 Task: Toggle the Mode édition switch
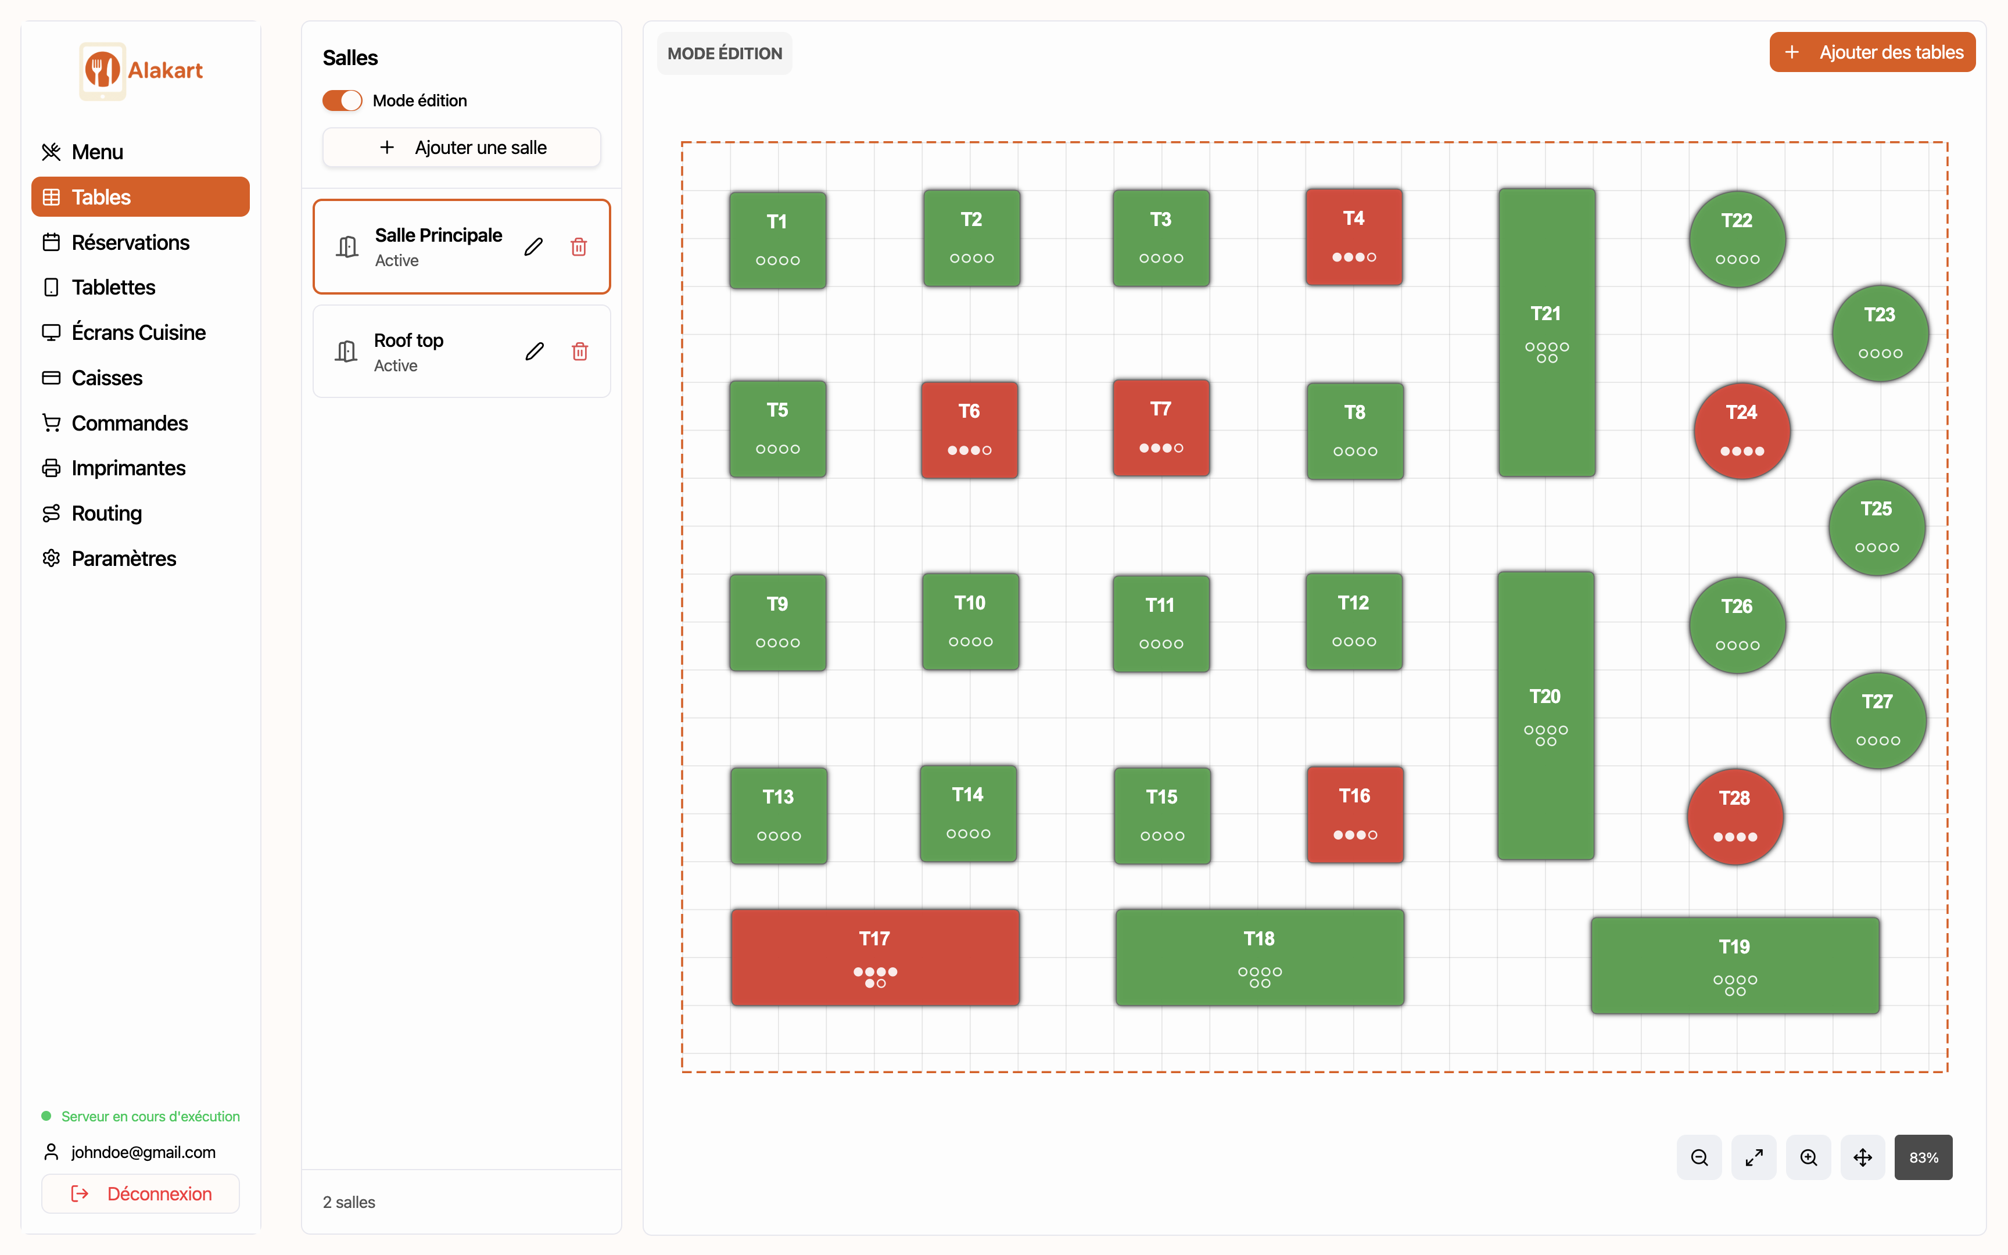coord(342,101)
